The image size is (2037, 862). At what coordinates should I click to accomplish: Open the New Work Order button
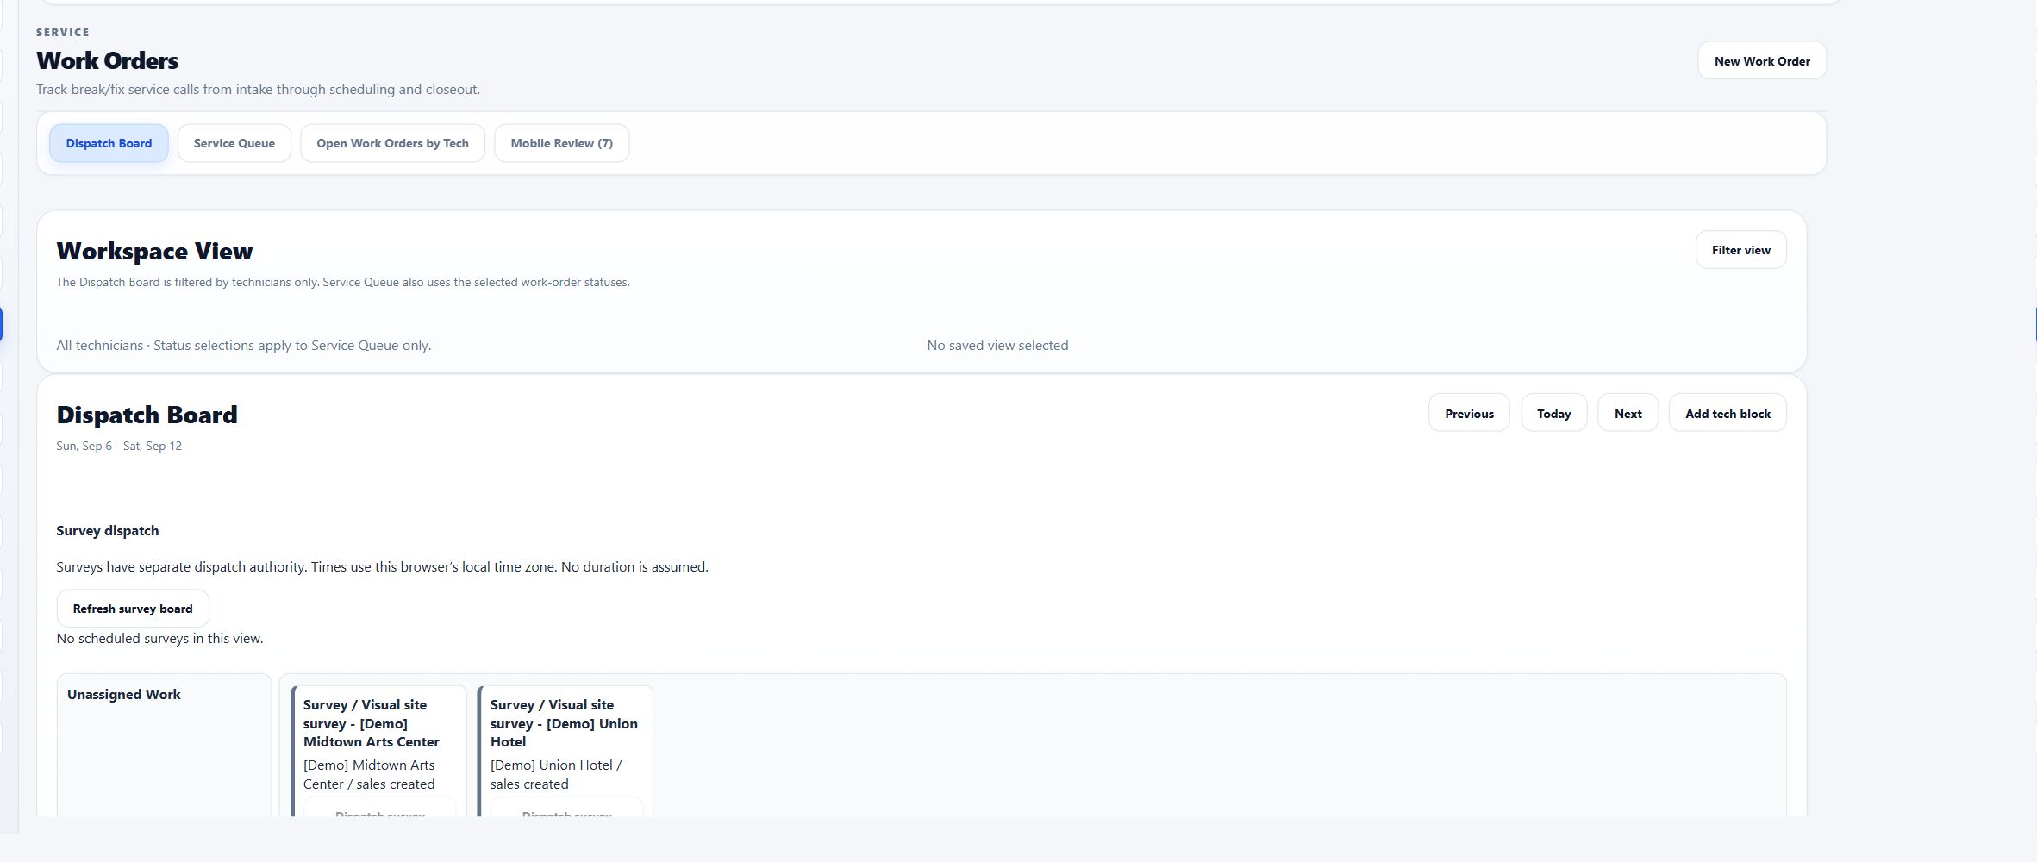(x=1761, y=61)
